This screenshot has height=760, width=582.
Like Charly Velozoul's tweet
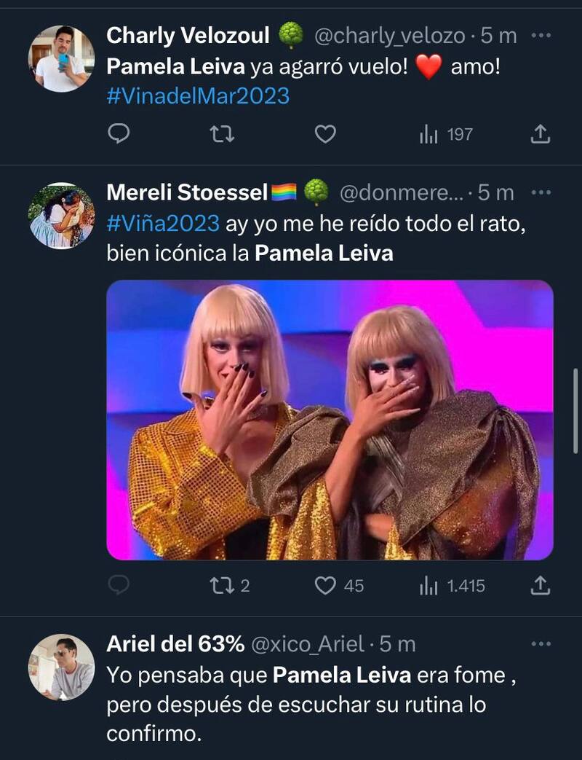325,134
